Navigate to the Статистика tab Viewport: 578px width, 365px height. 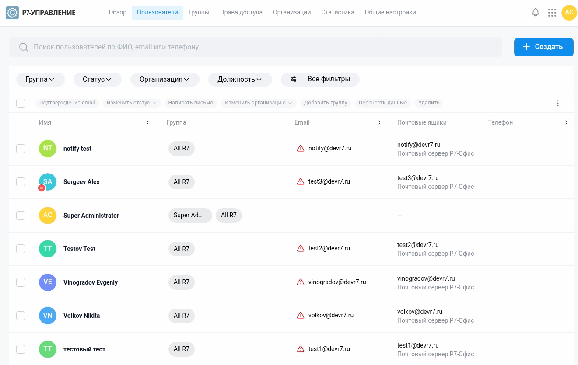pyautogui.click(x=338, y=13)
